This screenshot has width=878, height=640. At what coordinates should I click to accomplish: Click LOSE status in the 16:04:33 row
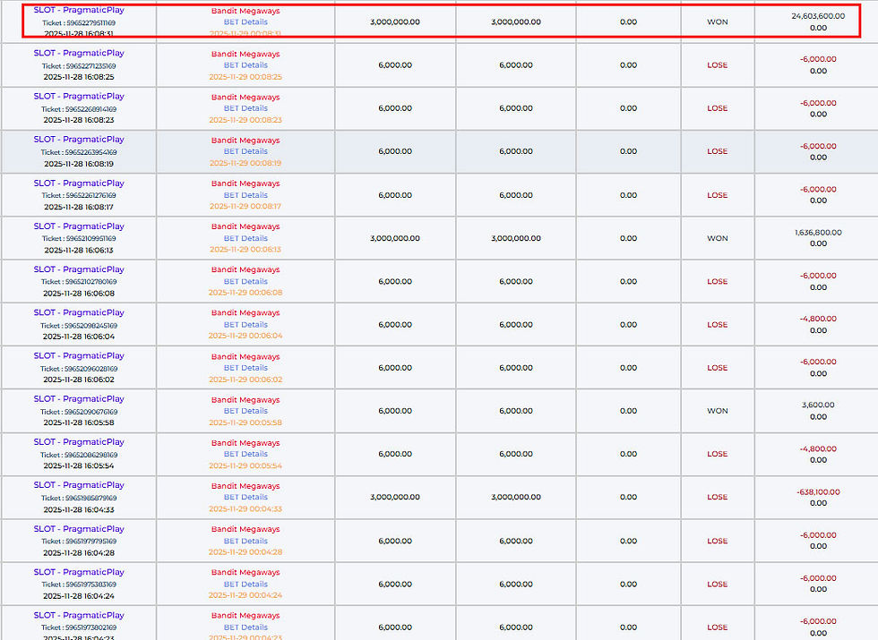(718, 497)
